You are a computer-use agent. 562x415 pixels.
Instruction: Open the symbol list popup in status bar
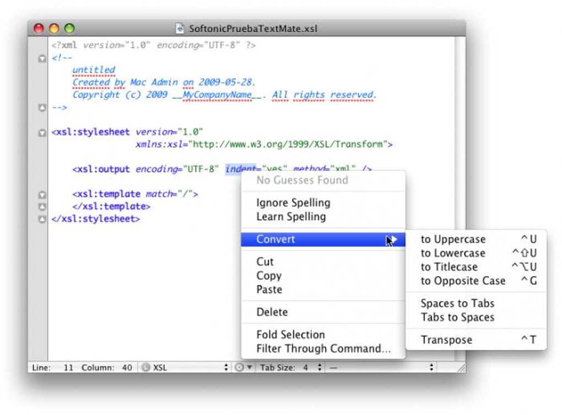pos(380,367)
